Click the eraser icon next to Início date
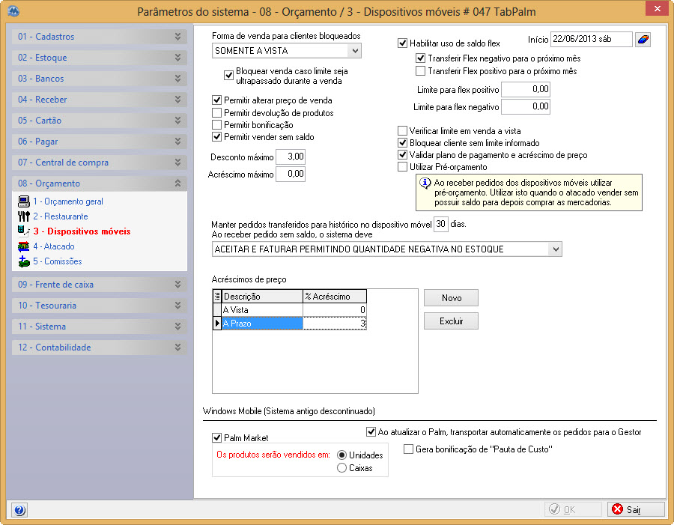The width and height of the screenshot is (674, 525). pos(643,40)
